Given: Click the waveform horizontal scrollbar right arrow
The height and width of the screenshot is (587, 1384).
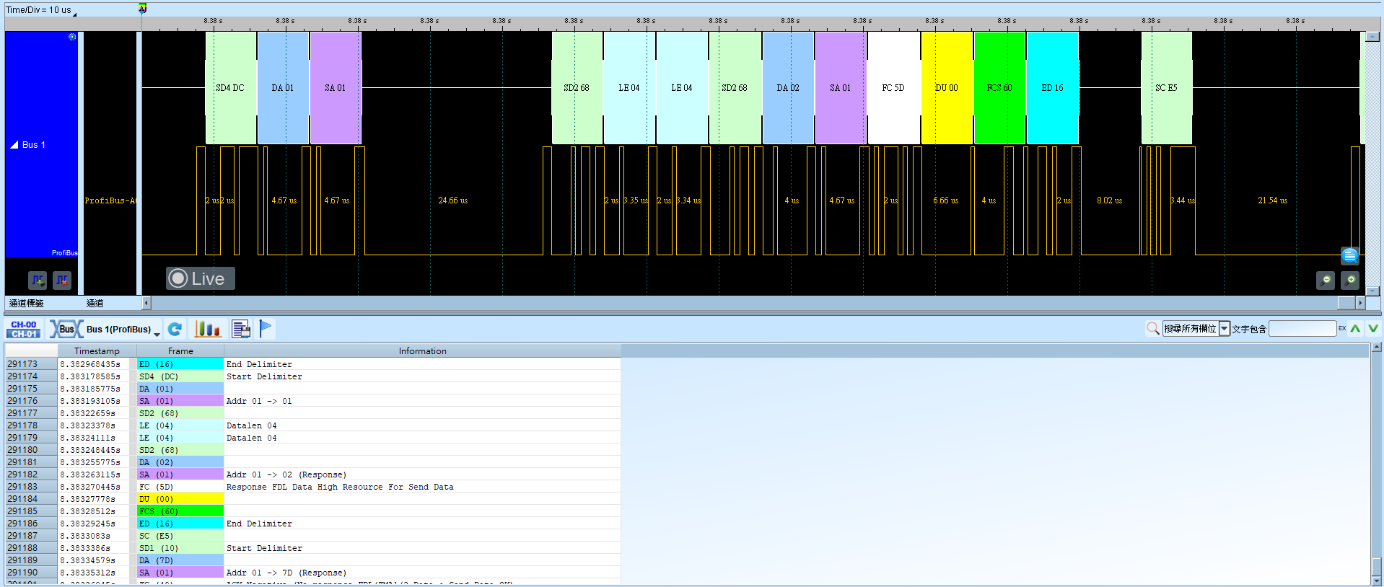Looking at the screenshot, I should [x=1361, y=304].
